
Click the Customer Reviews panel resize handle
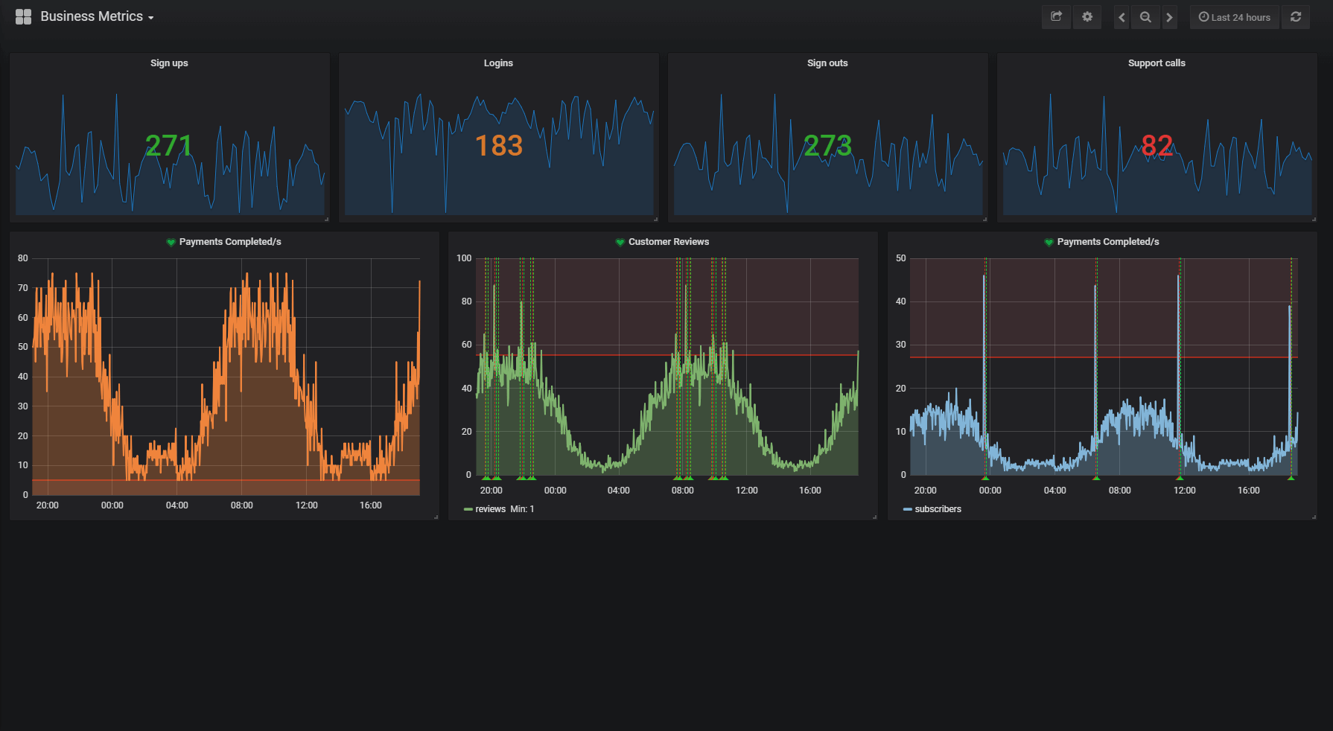874,517
